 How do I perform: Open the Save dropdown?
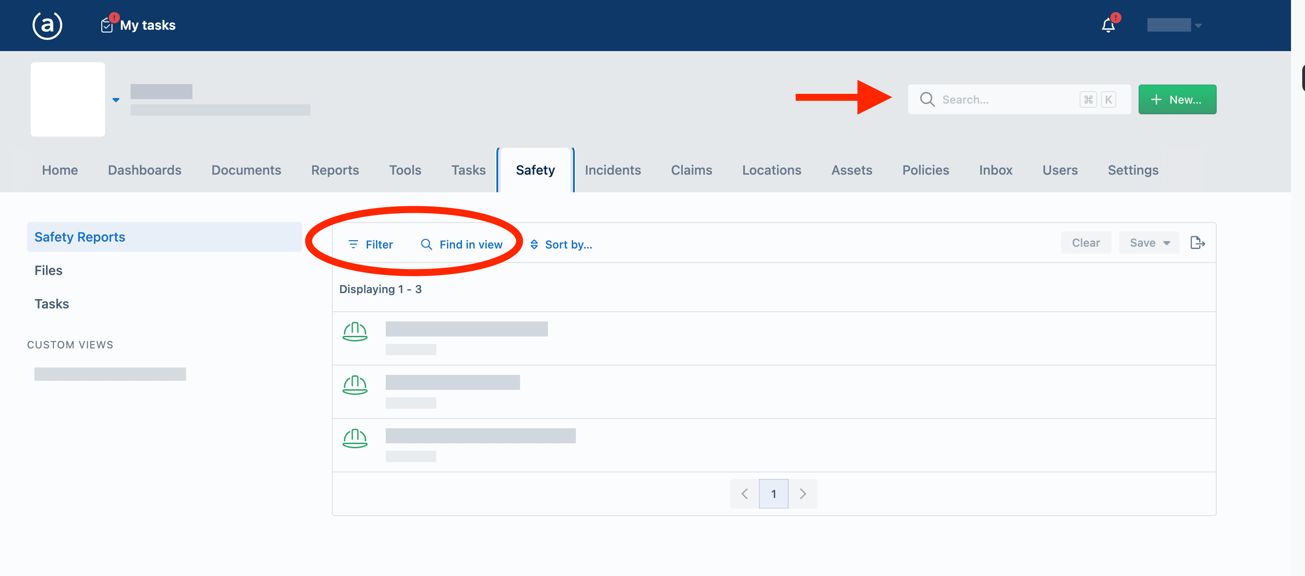(1149, 243)
